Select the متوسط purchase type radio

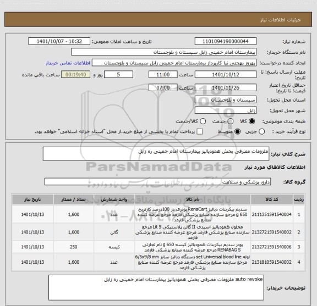tap(237, 132)
